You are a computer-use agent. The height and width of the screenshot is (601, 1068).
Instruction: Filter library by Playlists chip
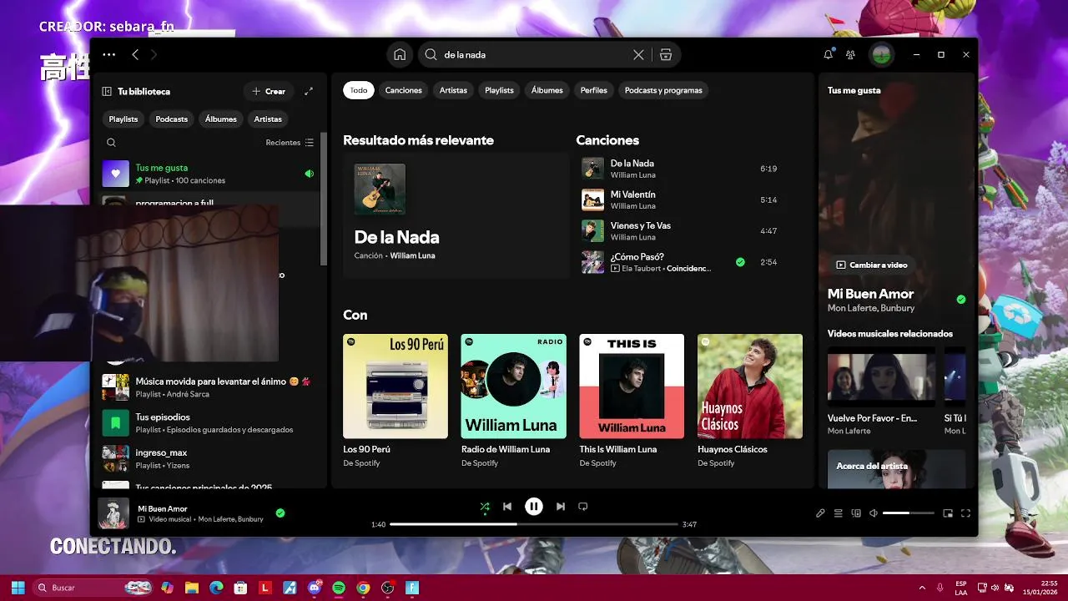click(x=123, y=119)
